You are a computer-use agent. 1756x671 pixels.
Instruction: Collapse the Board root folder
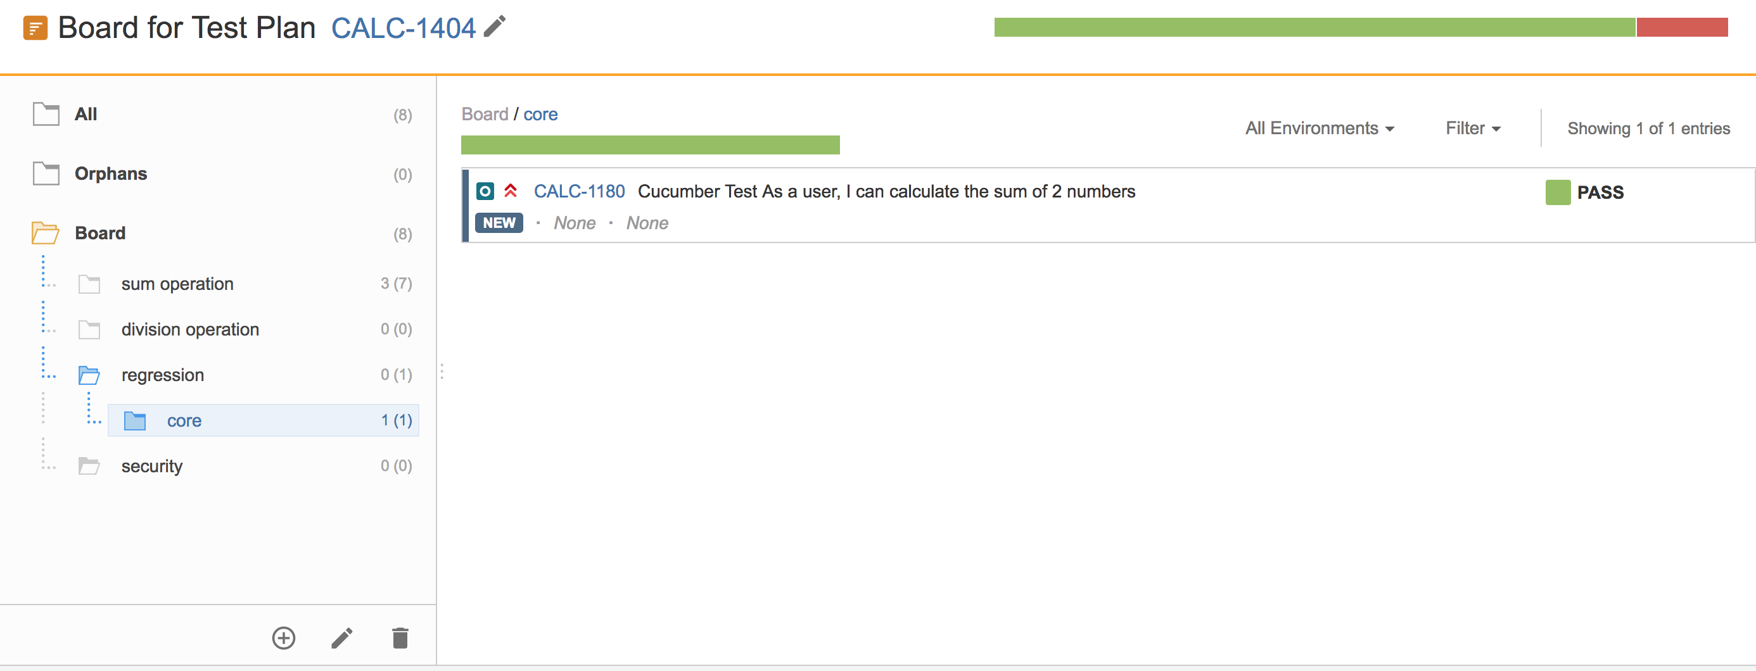click(x=46, y=233)
